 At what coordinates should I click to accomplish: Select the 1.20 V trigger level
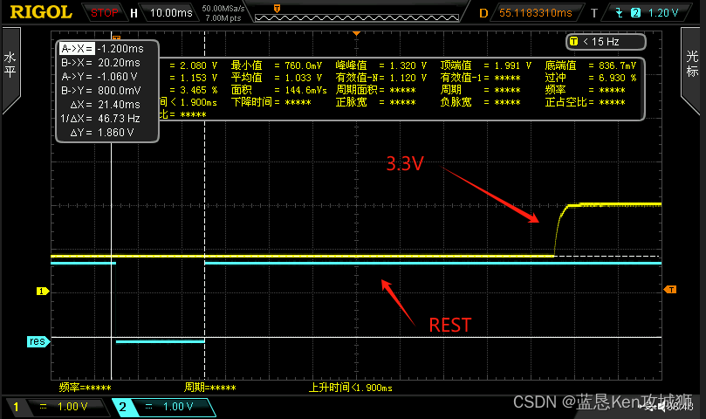point(662,12)
